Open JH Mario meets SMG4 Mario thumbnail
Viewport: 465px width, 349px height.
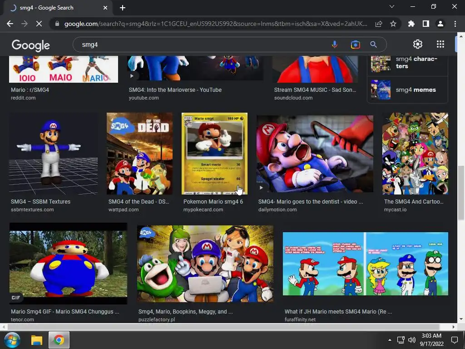click(366, 264)
